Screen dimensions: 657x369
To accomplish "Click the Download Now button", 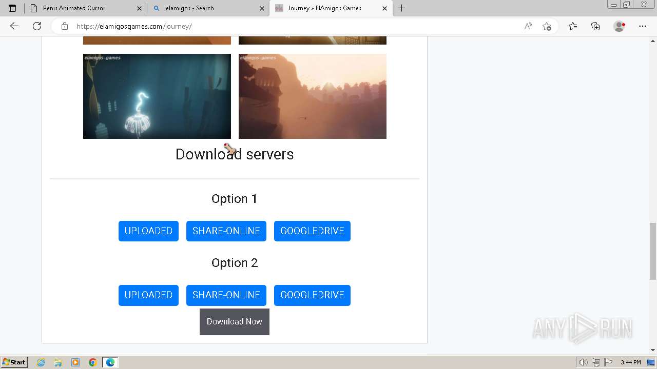I will 235,322.
